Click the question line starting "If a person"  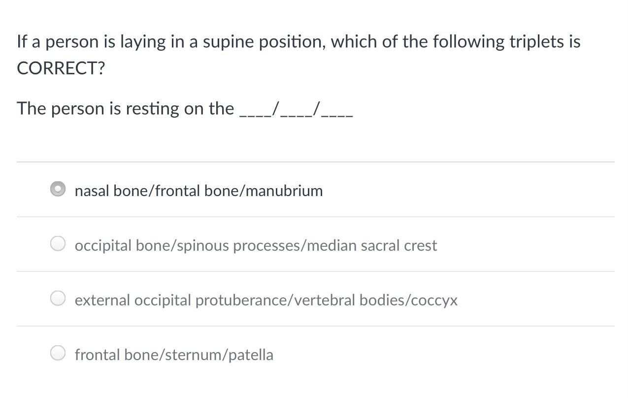point(298,42)
